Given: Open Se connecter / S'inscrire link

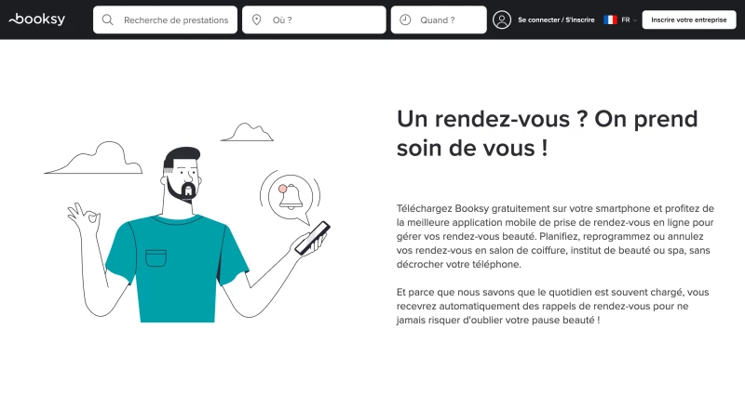Looking at the screenshot, I should click(x=556, y=20).
